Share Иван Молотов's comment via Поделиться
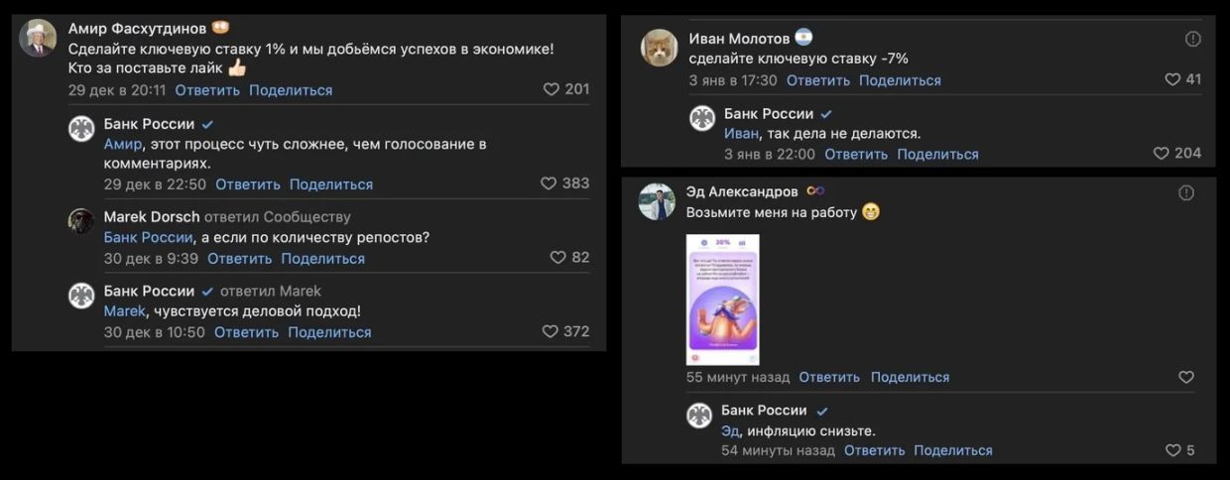 (900, 80)
